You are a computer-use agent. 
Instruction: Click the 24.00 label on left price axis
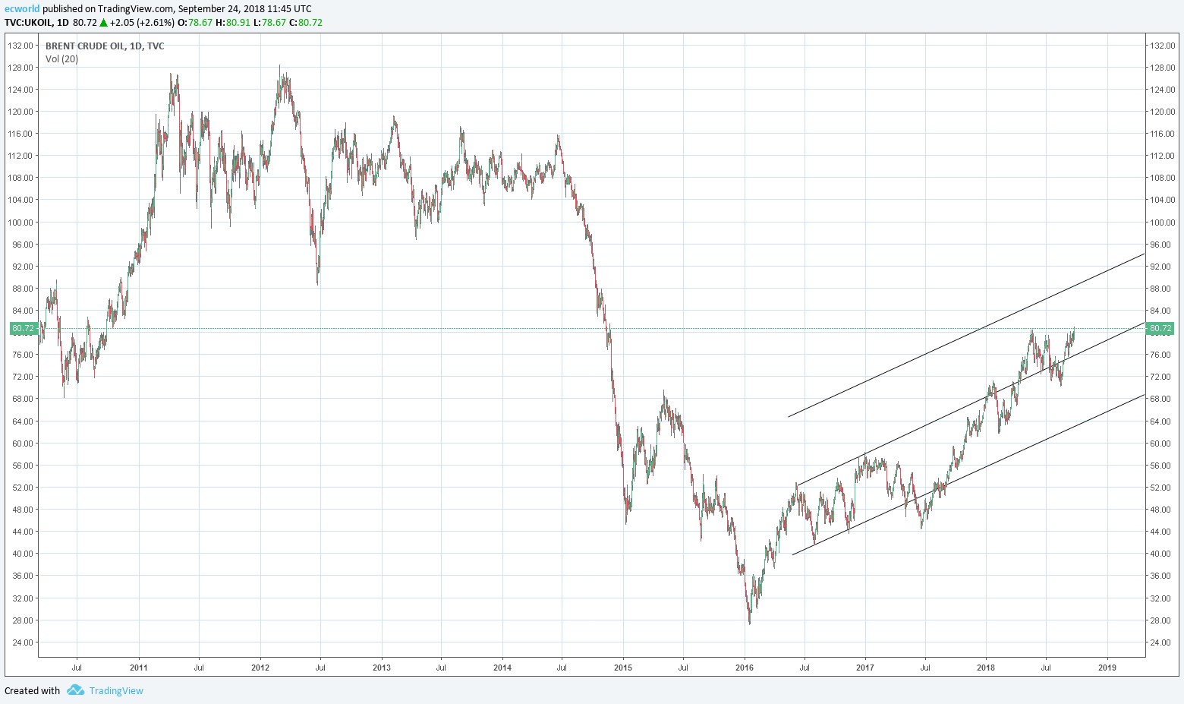[22, 642]
